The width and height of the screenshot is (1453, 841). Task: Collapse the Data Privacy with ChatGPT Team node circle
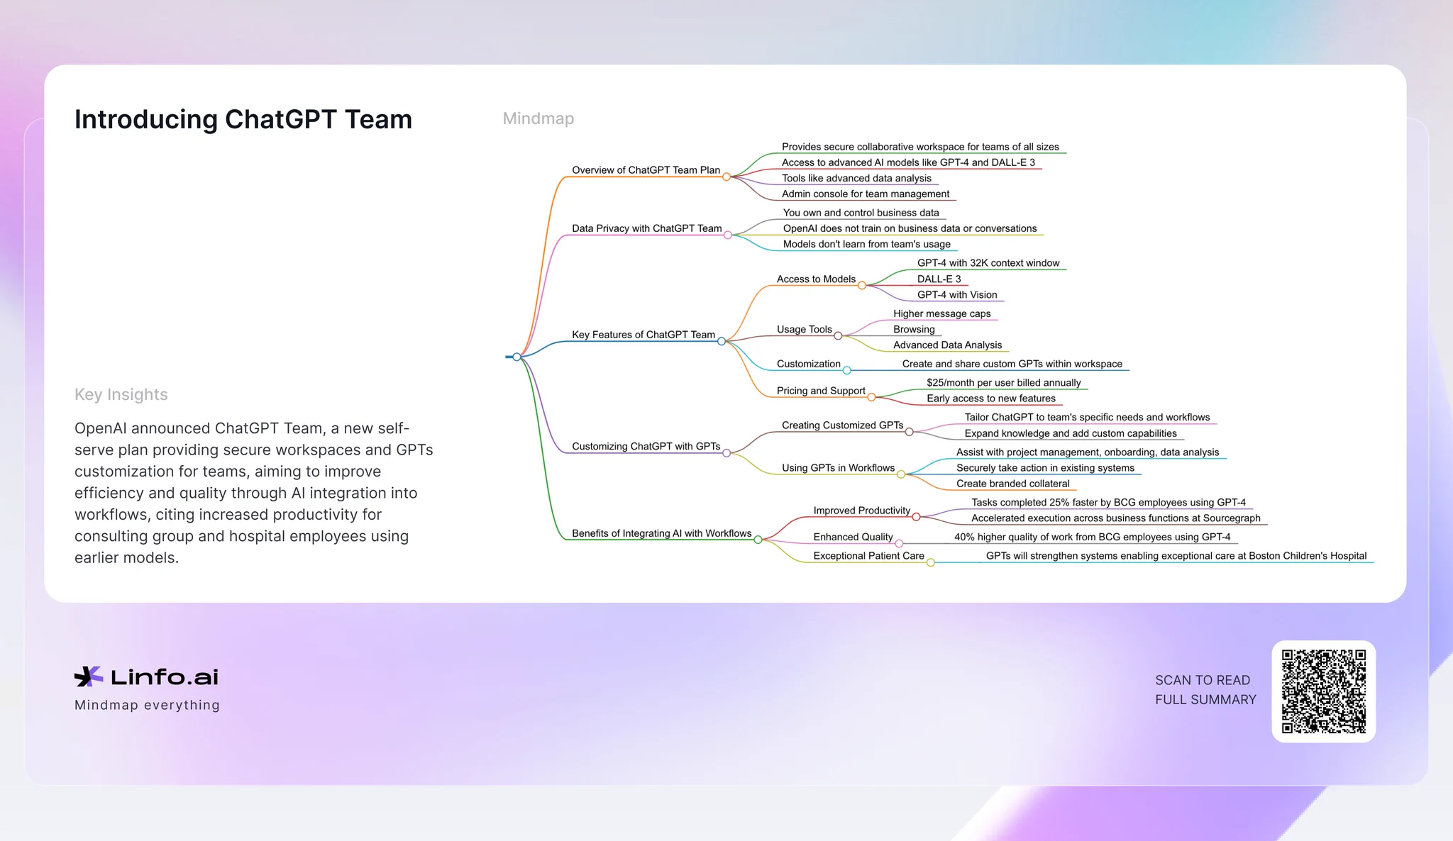728,235
